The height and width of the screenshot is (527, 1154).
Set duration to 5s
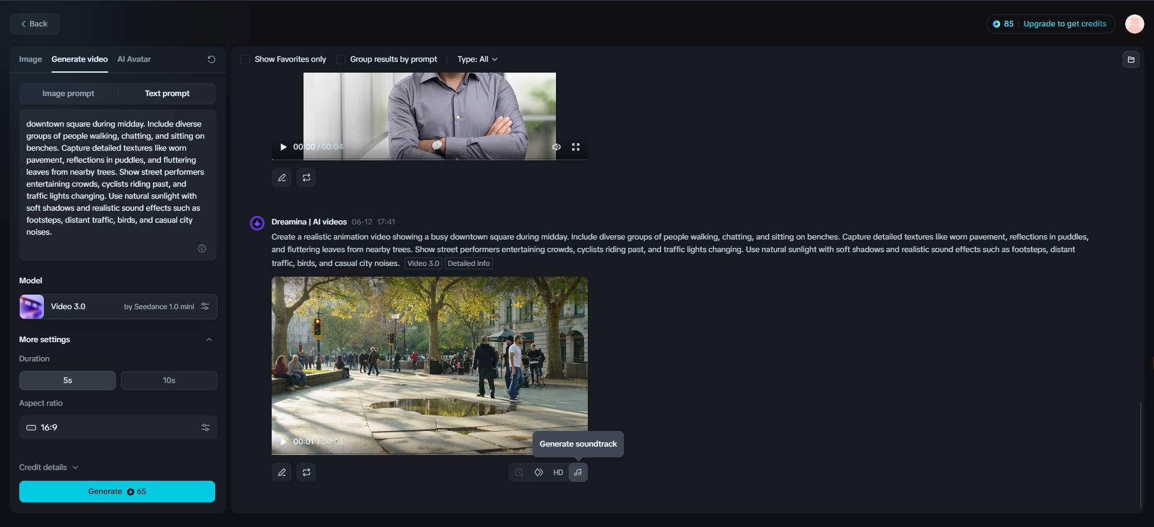(67, 381)
